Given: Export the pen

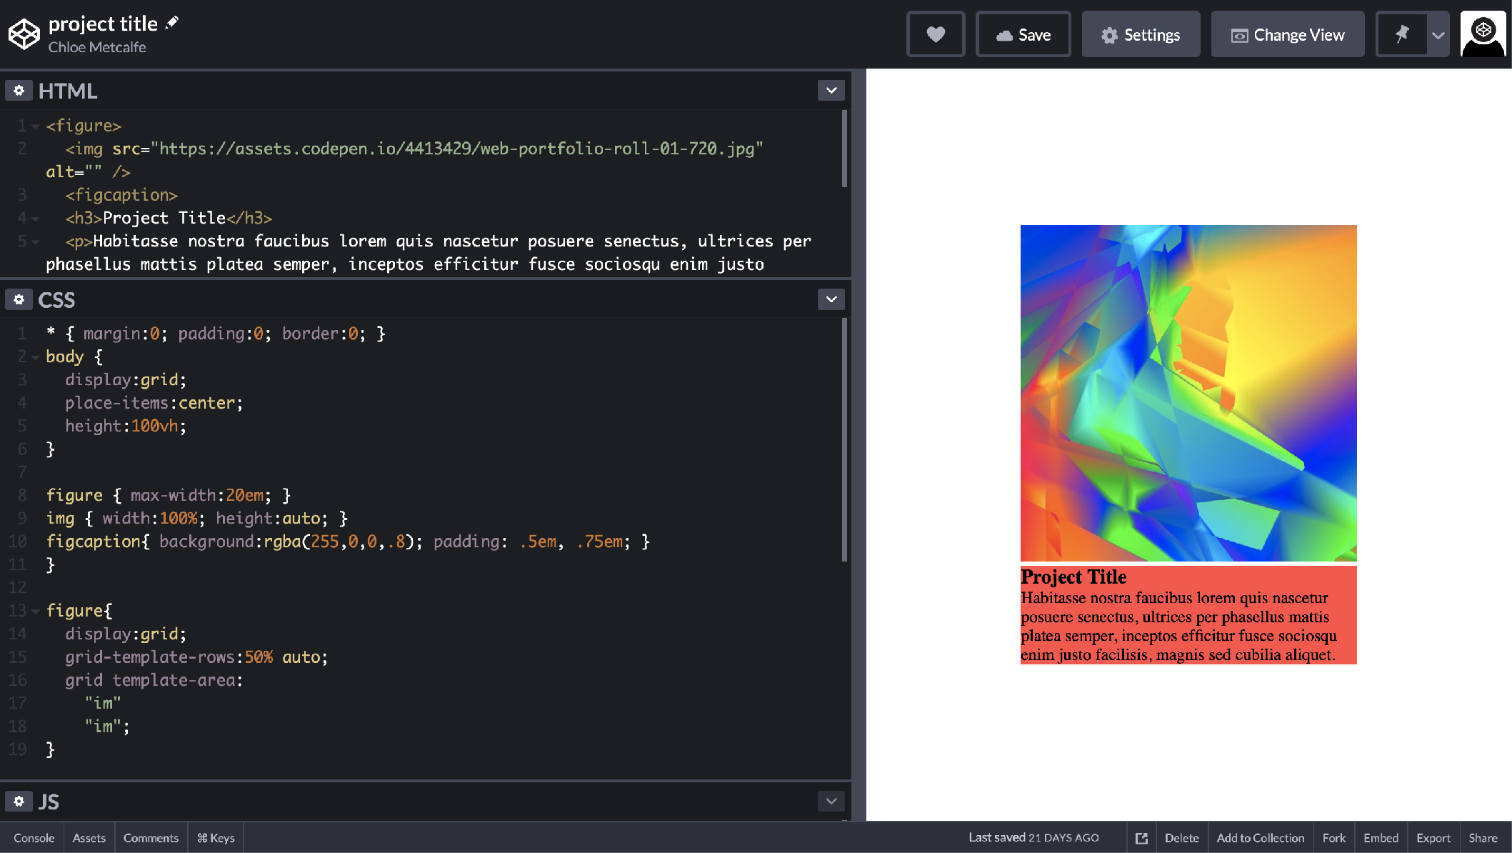Looking at the screenshot, I should (x=1433, y=837).
